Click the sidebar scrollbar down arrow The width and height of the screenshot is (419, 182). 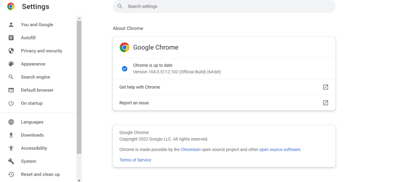(x=79, y=180)
